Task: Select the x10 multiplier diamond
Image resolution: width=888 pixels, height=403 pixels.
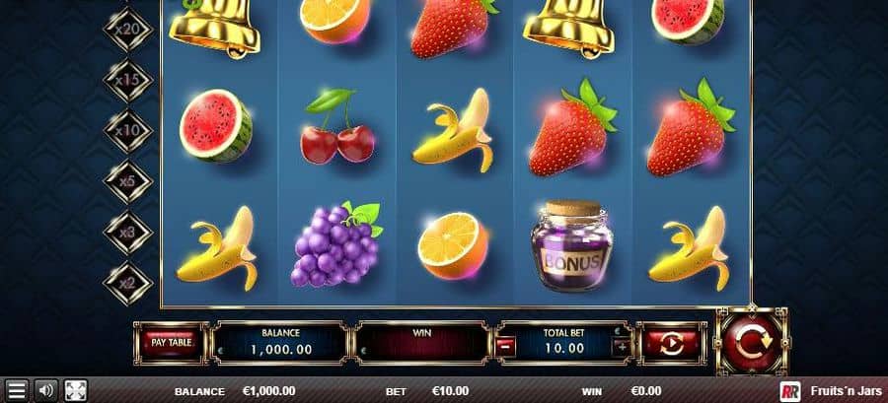Action: pos(127,131)
